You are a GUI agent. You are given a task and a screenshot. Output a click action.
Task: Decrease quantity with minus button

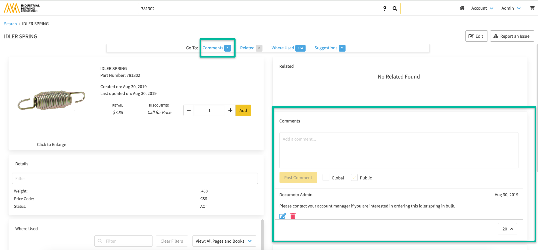coord(189,111)
